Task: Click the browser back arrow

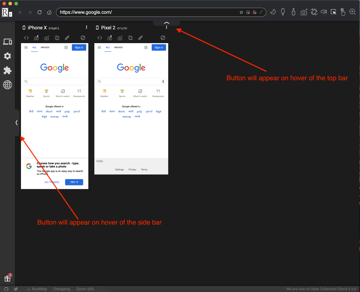Action: point(20,12)
